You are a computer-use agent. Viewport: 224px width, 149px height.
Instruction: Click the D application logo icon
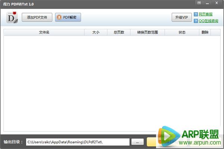click(x=12, y=18)
